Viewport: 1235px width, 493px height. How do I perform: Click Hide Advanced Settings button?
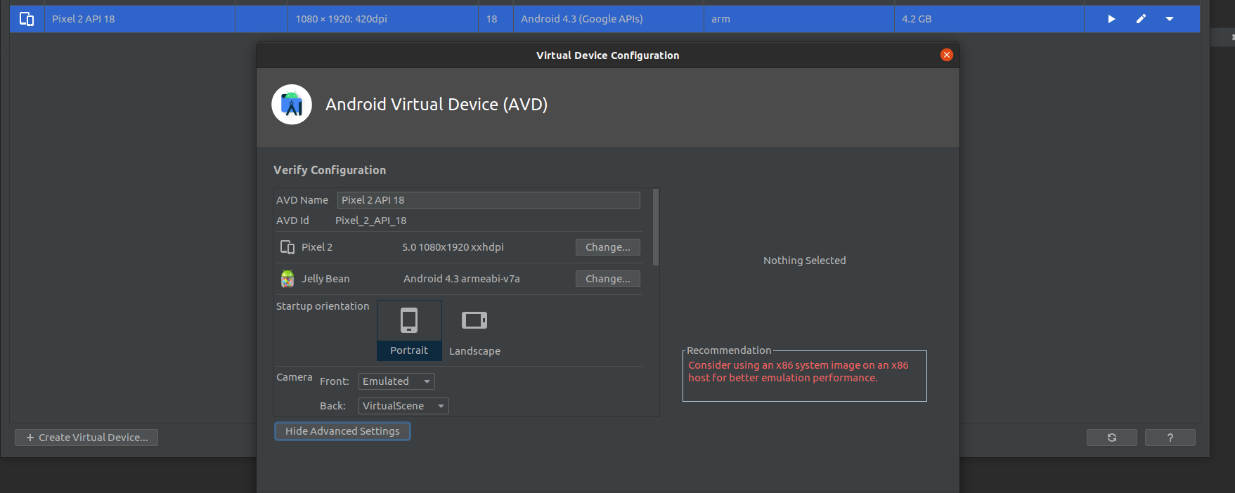pos(342,431)
